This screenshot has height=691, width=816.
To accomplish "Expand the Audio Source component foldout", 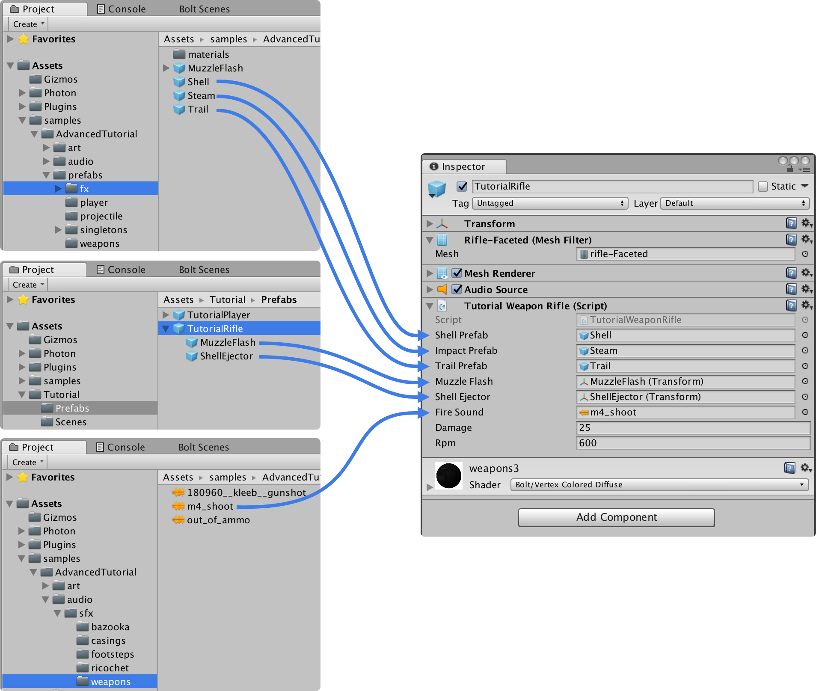I will tap(430, 289).
